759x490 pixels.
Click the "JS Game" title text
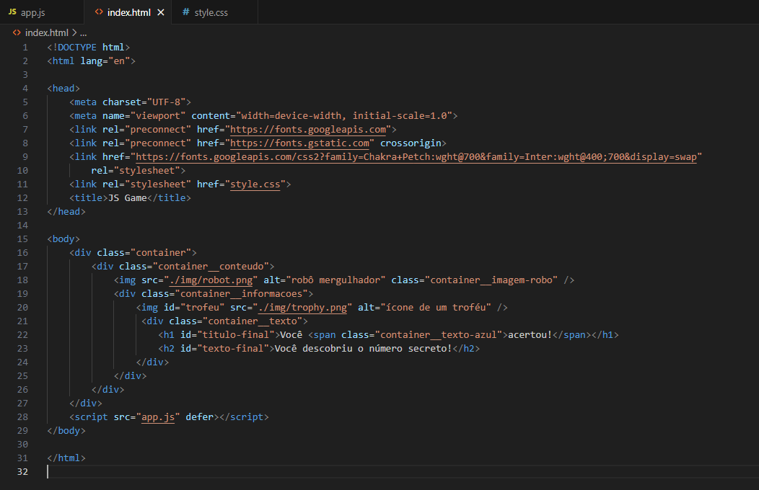[127, 198]
